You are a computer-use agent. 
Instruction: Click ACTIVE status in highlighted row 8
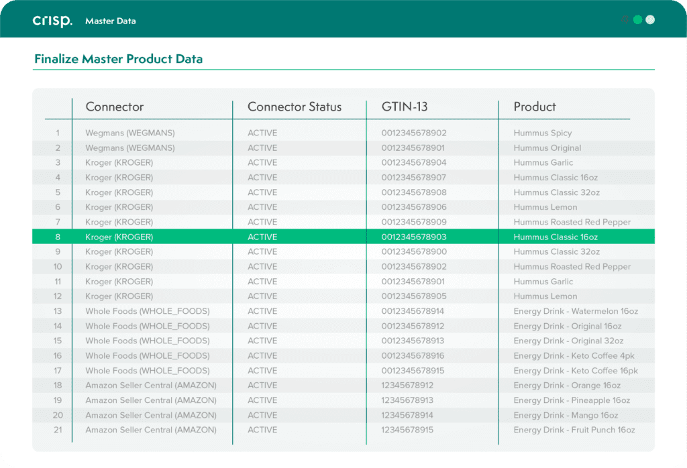click(x=262, y=237)
